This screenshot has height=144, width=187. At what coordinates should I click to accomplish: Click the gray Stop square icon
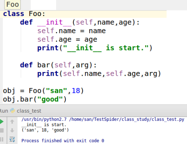[1, 131]
